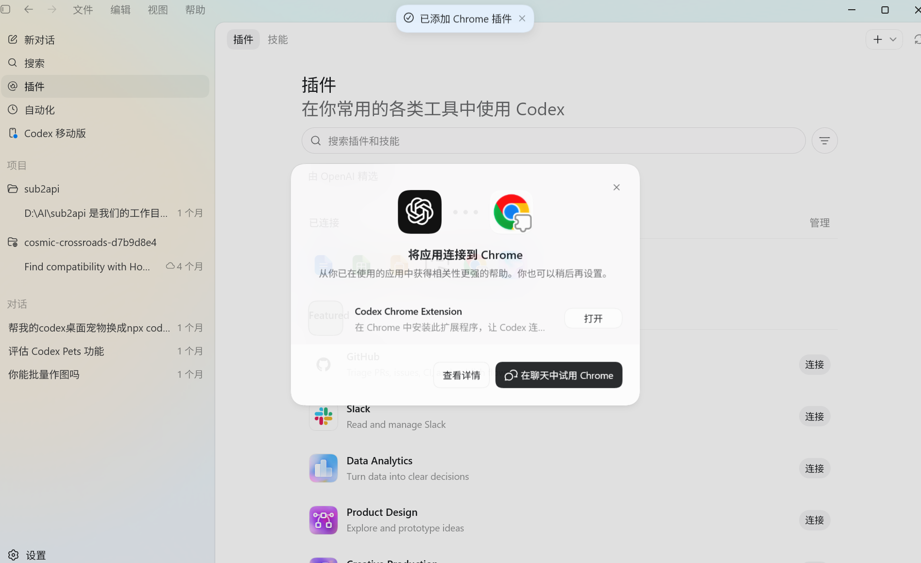Click the plus add button
This screenshot has width=921, height=563.
pos(877,39)
